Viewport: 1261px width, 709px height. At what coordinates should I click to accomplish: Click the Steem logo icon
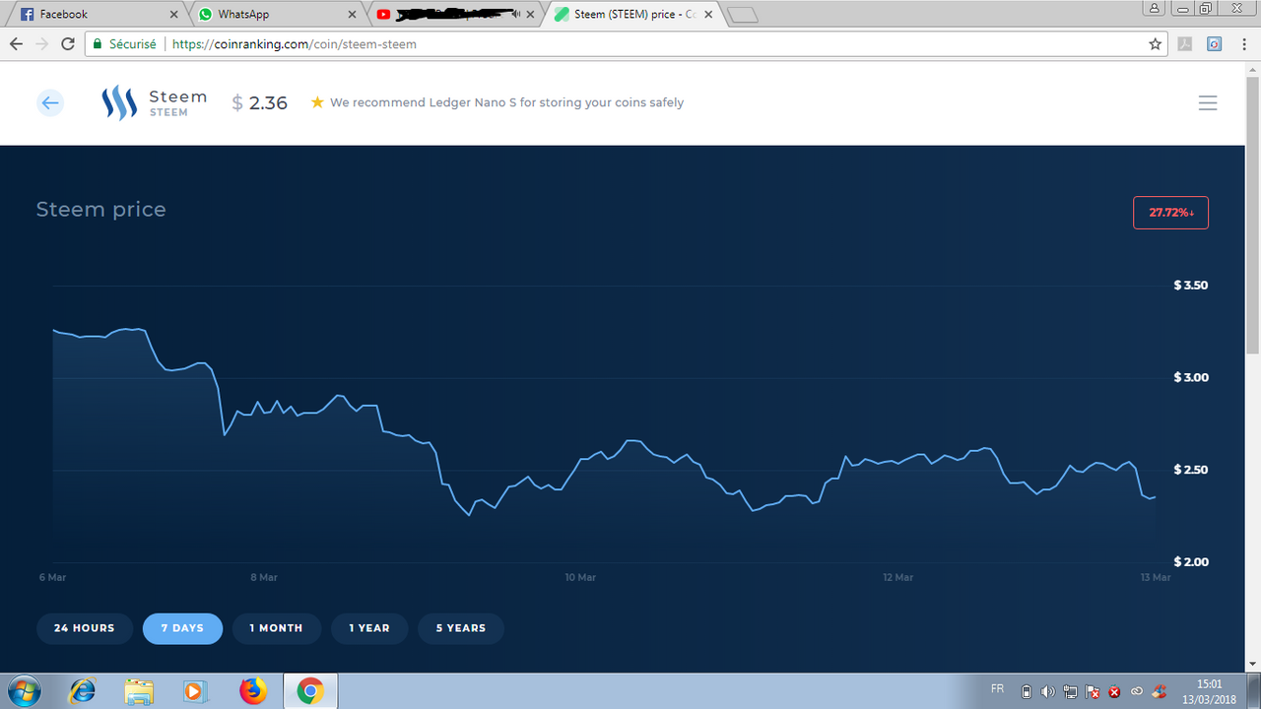[x=119, y=102]
